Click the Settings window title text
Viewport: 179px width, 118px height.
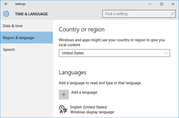20,4
